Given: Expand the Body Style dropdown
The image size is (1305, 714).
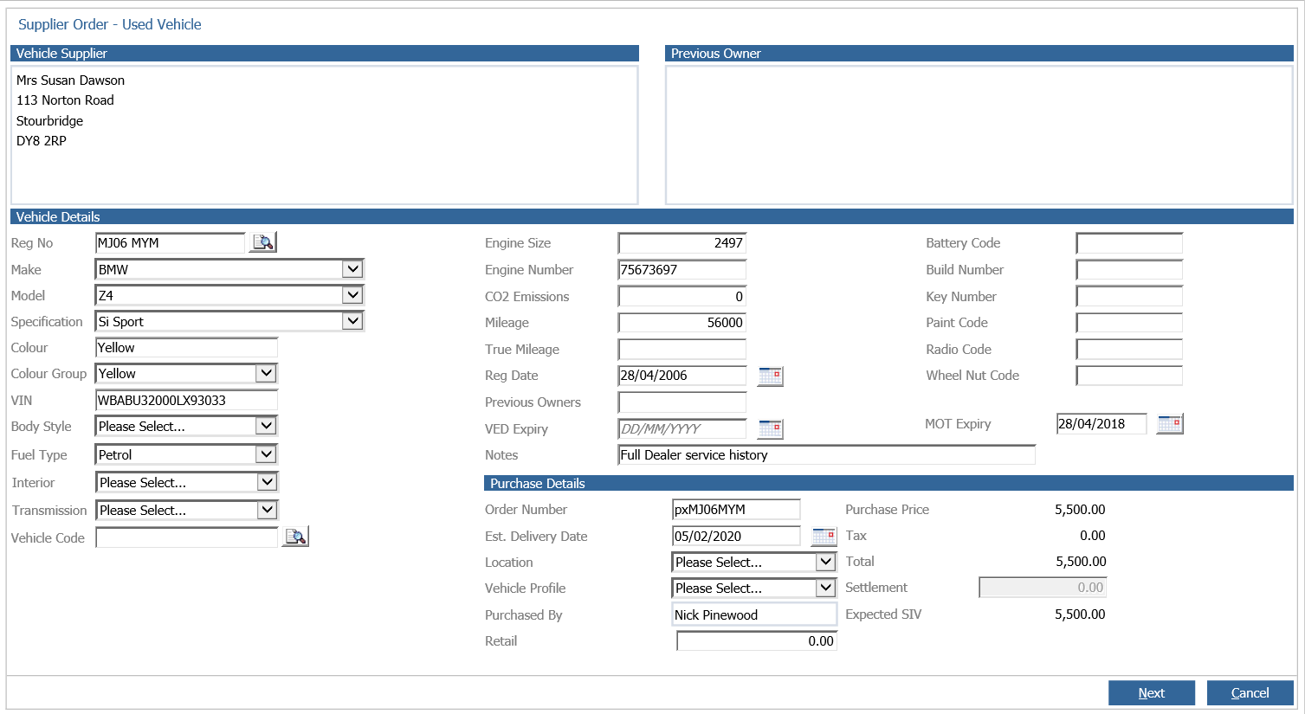Looking at the screenshot, I should pos(266,426).
